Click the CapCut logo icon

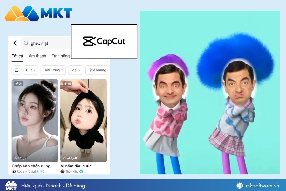click(x=90, y=41)
